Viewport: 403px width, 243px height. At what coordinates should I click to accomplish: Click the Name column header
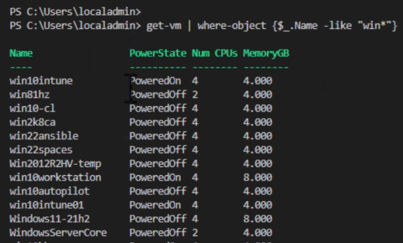pos(21,53)
